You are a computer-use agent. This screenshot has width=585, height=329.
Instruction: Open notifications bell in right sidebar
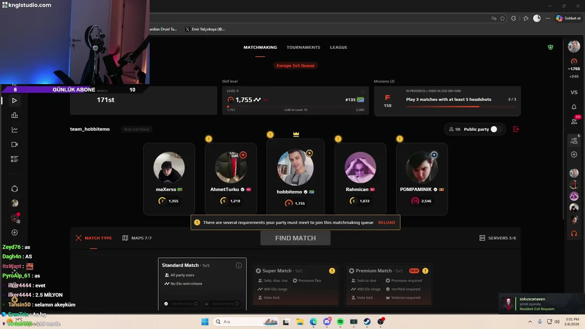tap(574, 107)
